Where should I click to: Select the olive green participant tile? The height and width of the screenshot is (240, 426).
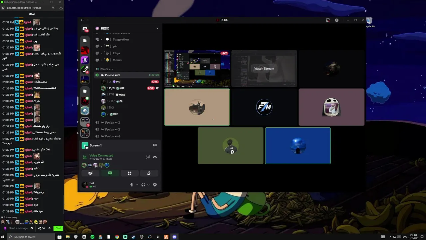click(230, 146)
